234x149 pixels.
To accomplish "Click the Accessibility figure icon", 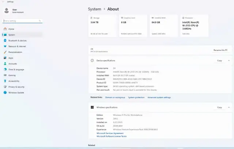I will tap(5, 81).
